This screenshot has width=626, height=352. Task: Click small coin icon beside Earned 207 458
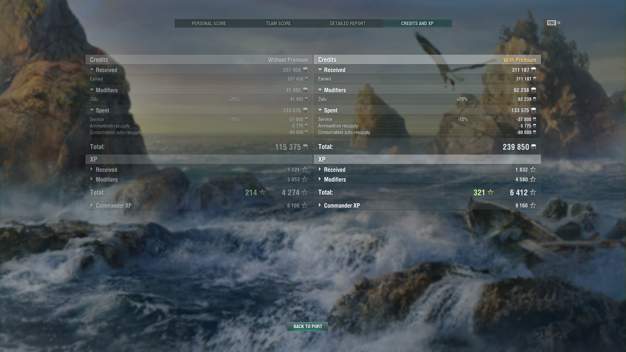pyautogui.click(x=306, y=79)
